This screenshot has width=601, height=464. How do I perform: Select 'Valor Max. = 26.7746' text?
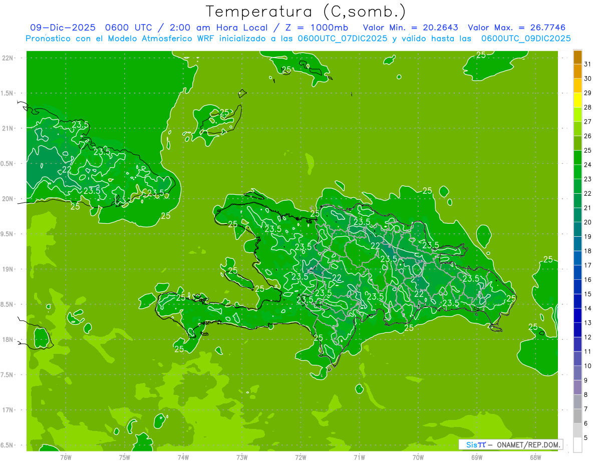tap(517, 28)
